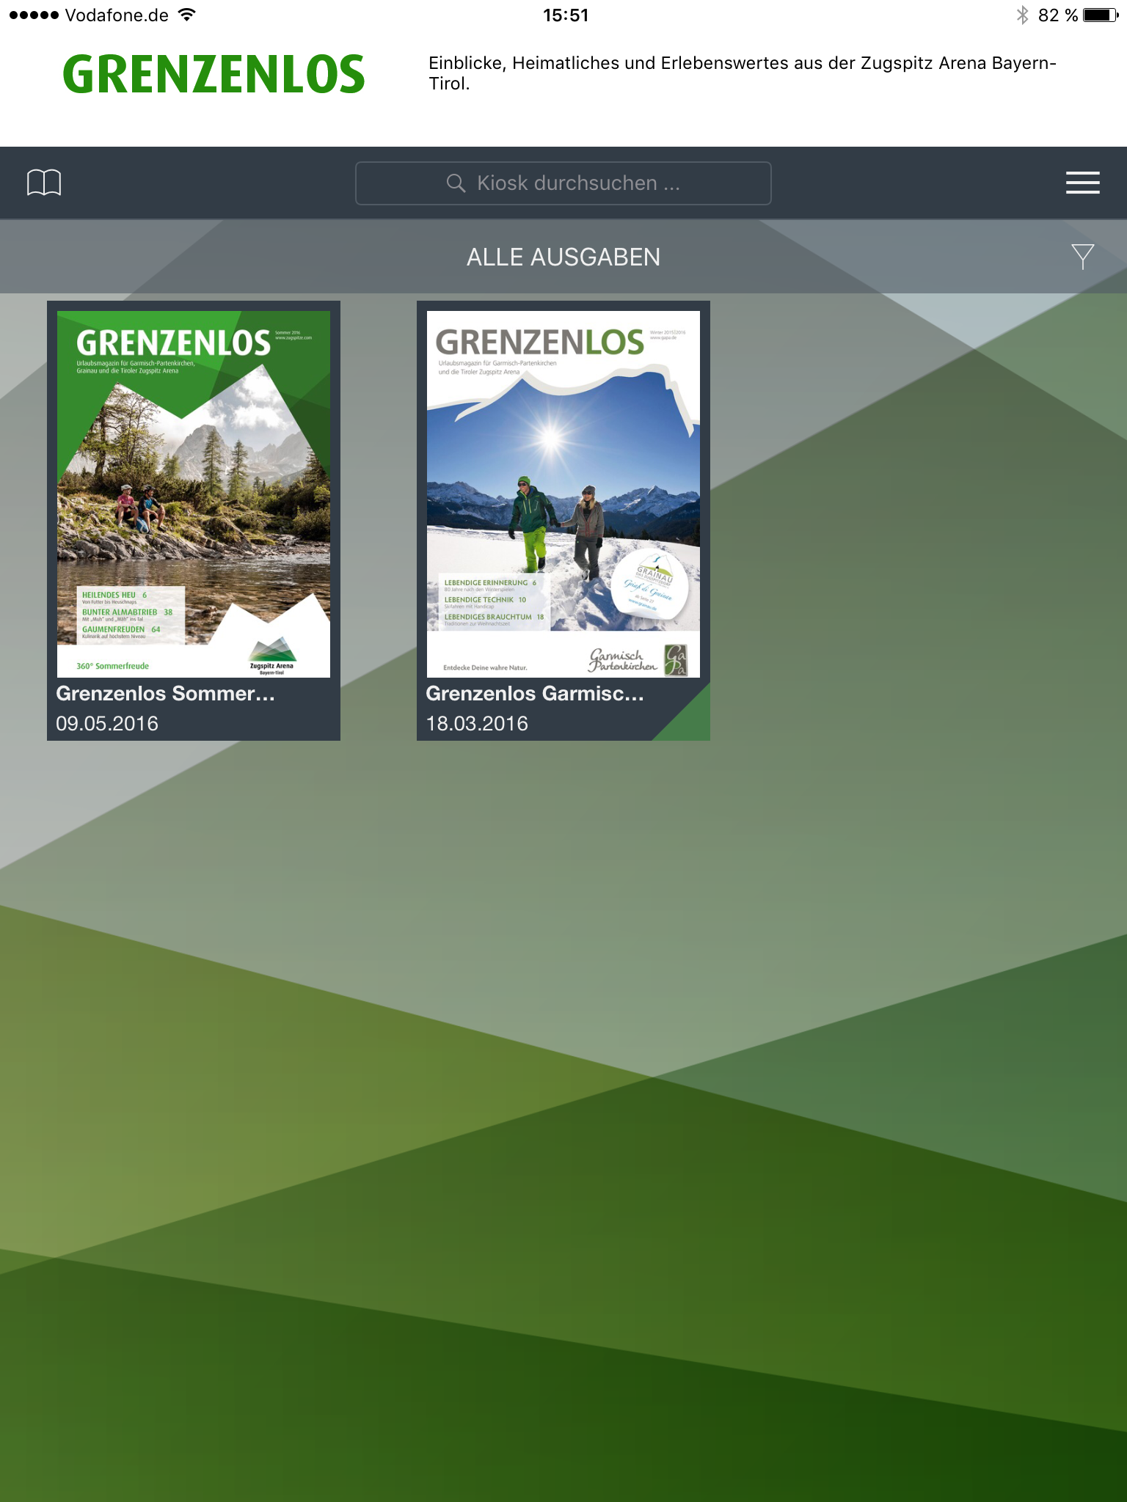Tap the clock showing 15:51
1127x1502 pixels.
click(x=566, y=15)
